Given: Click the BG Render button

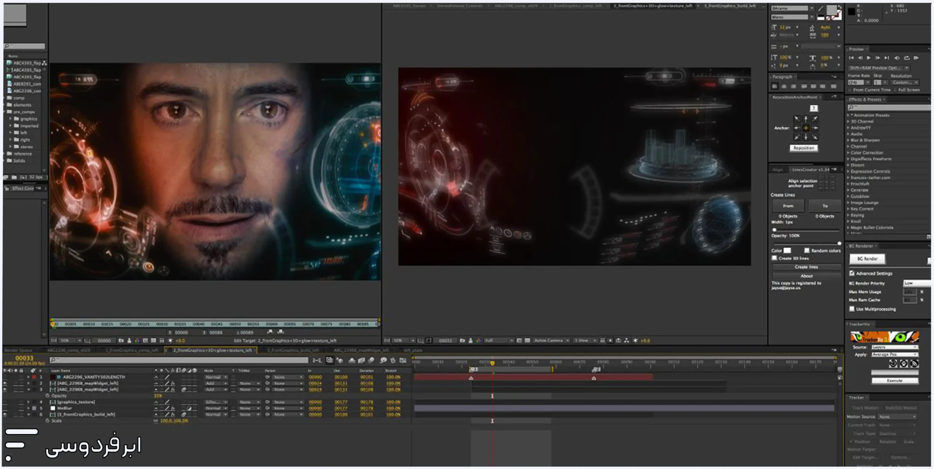Looking at the screenshot, I should tap(867, 259).
